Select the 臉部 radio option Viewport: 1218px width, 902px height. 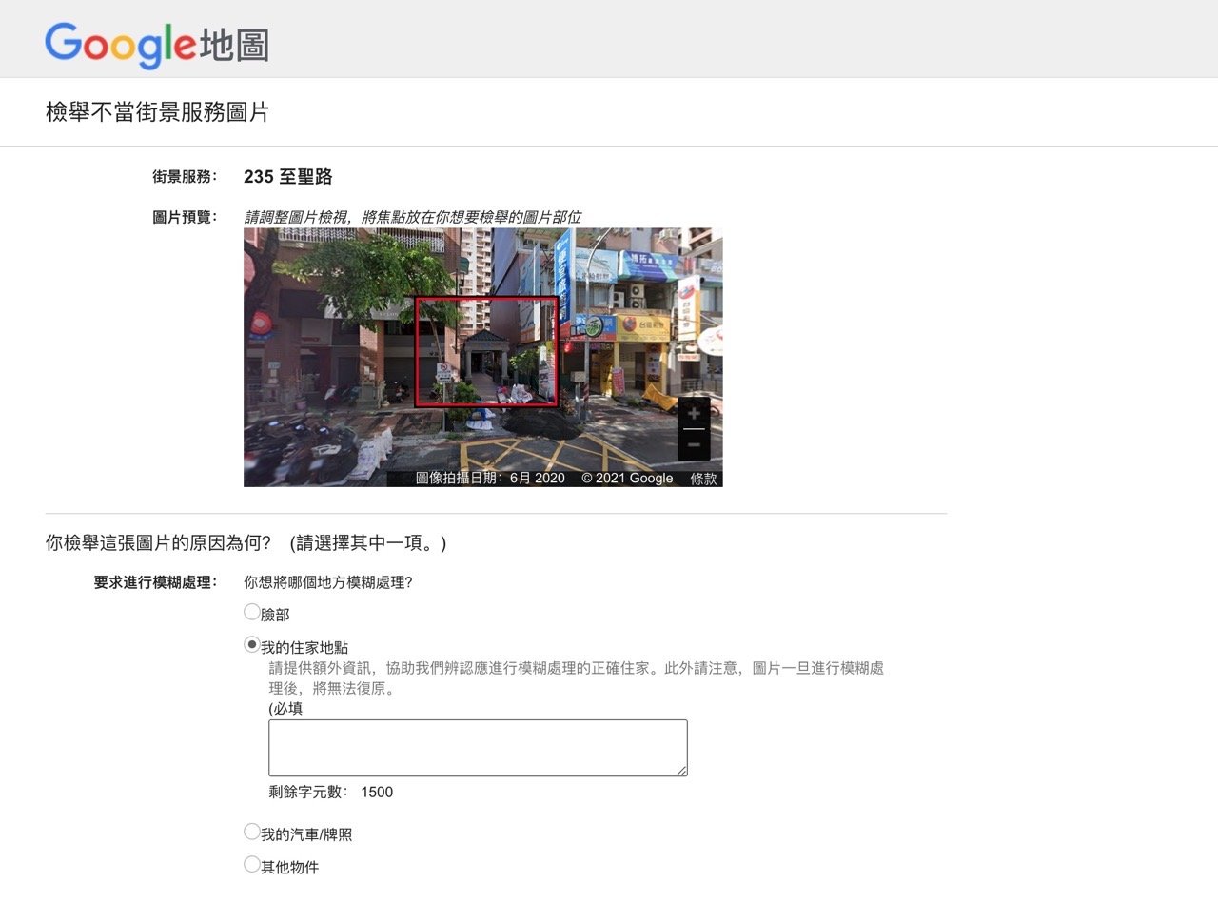tap(252, 612)
